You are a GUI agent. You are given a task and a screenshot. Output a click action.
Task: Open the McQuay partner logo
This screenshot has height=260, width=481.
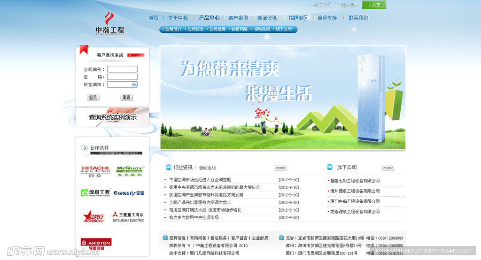(x=127, y=170)
